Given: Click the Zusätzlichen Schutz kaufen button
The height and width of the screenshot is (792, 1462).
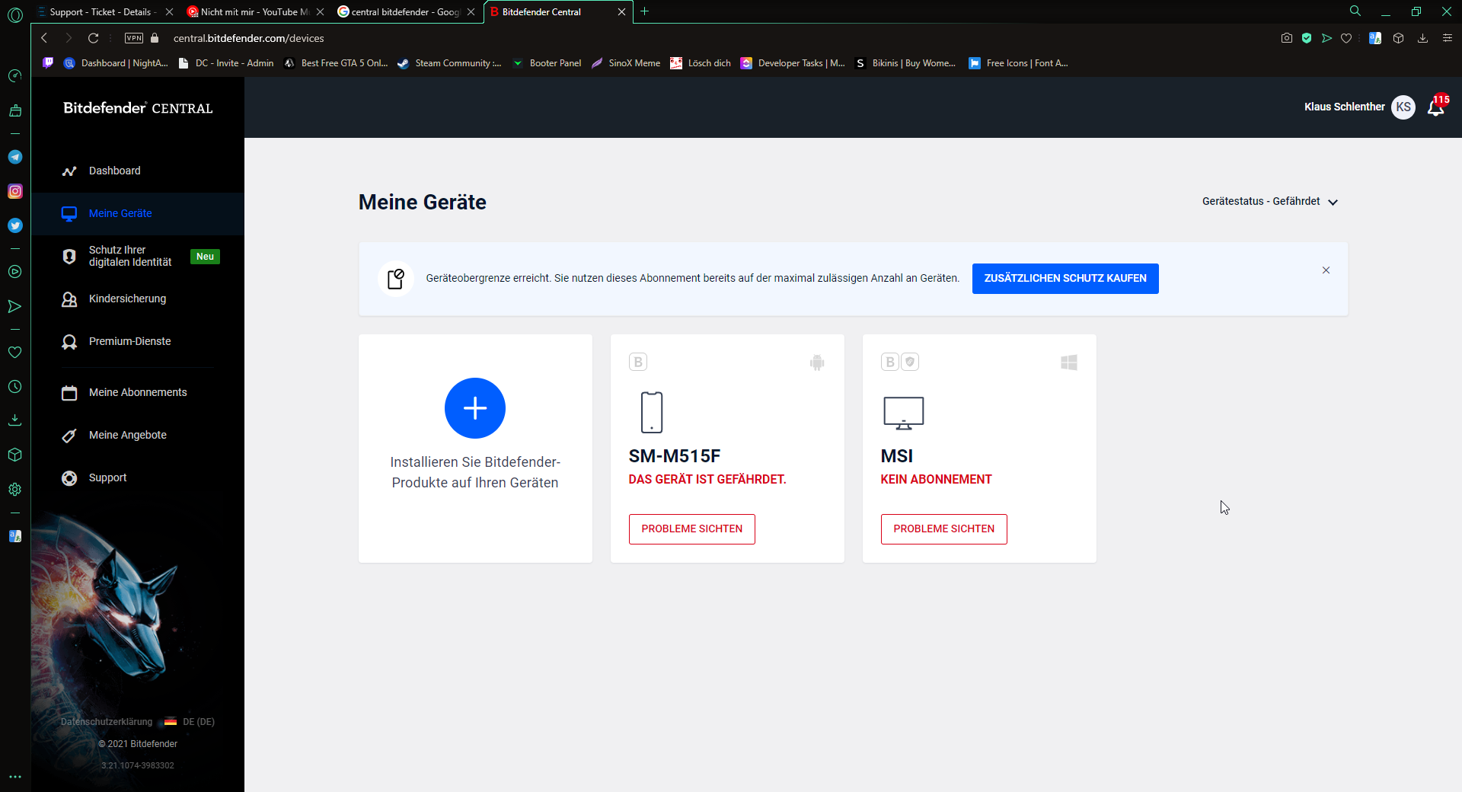Looking at the screenshot, I should coord(1065,279).
